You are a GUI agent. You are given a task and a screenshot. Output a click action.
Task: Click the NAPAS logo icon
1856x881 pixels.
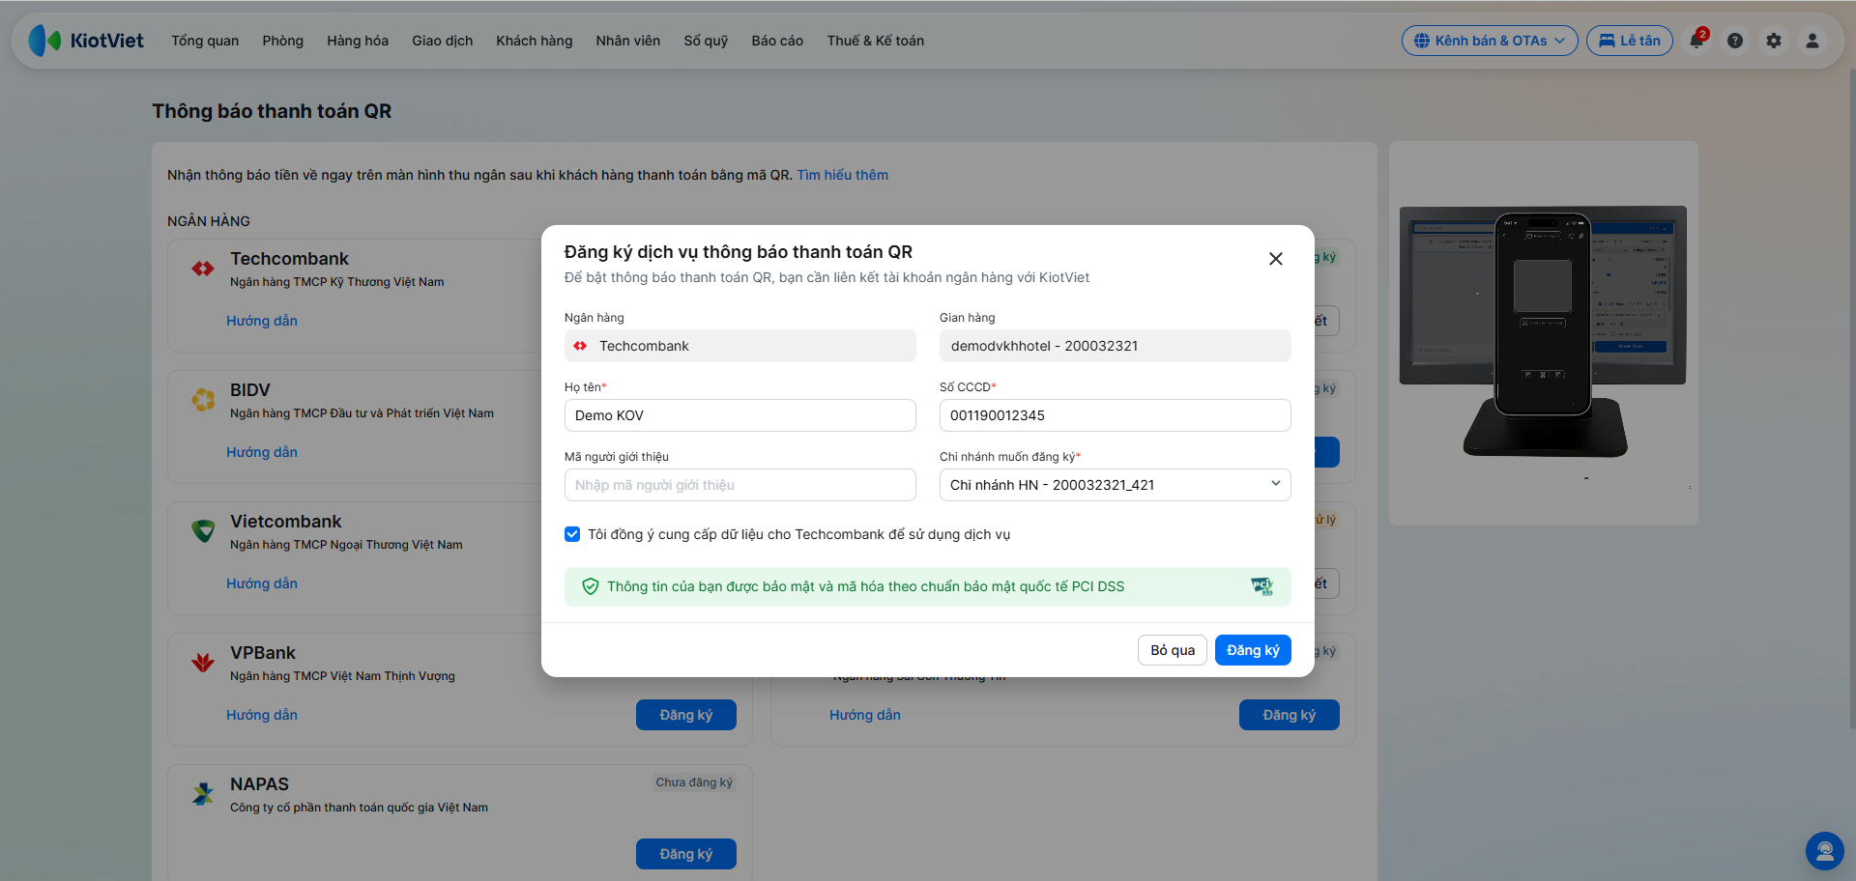pos(203,793)
